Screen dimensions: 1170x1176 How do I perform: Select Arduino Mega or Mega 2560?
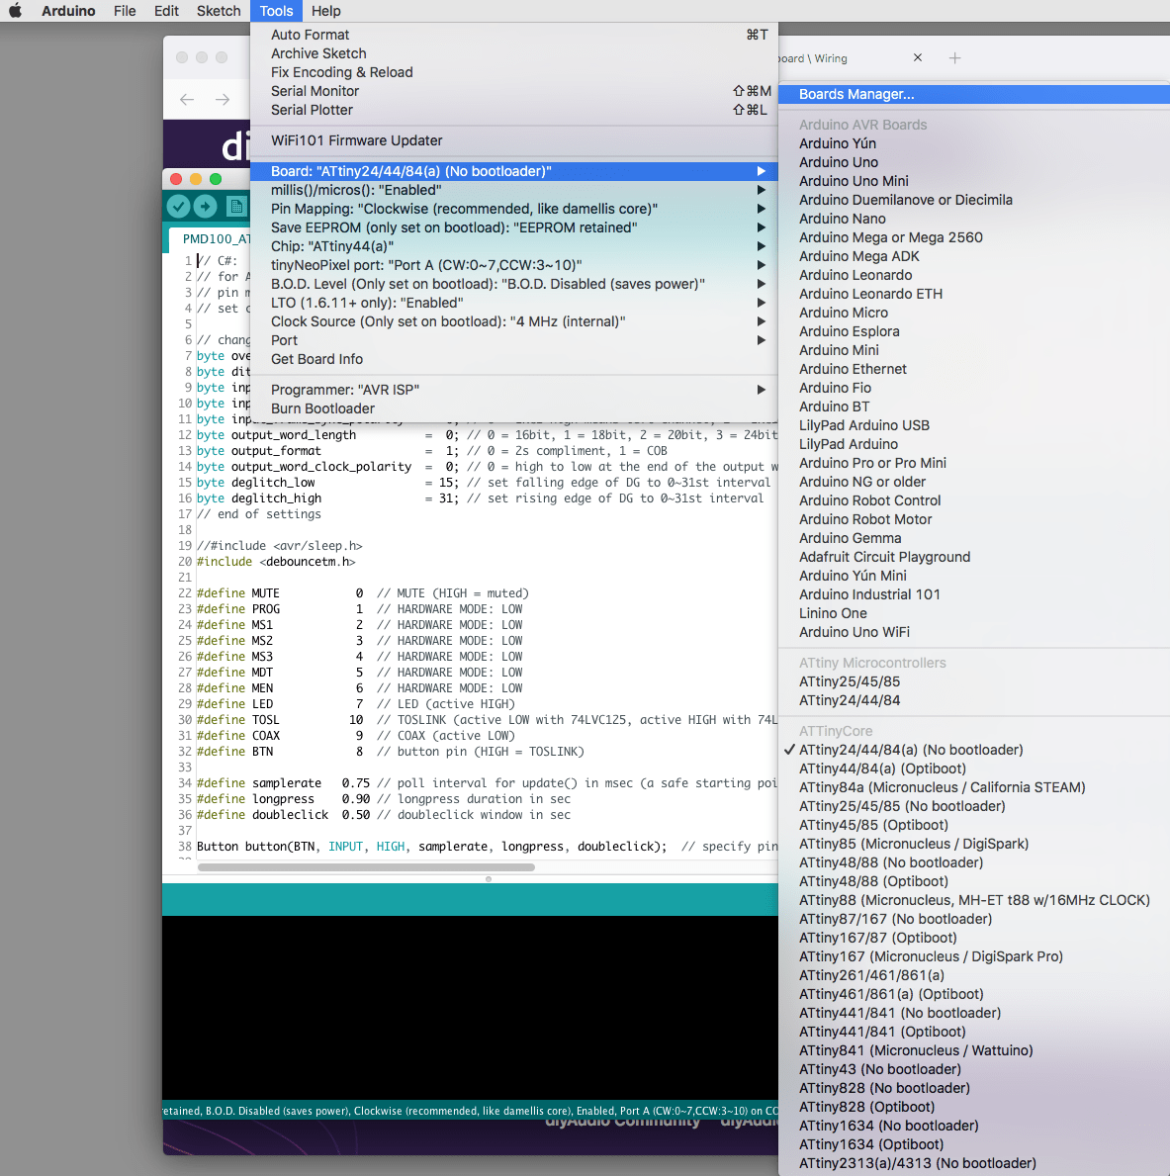tap(974, 237)
